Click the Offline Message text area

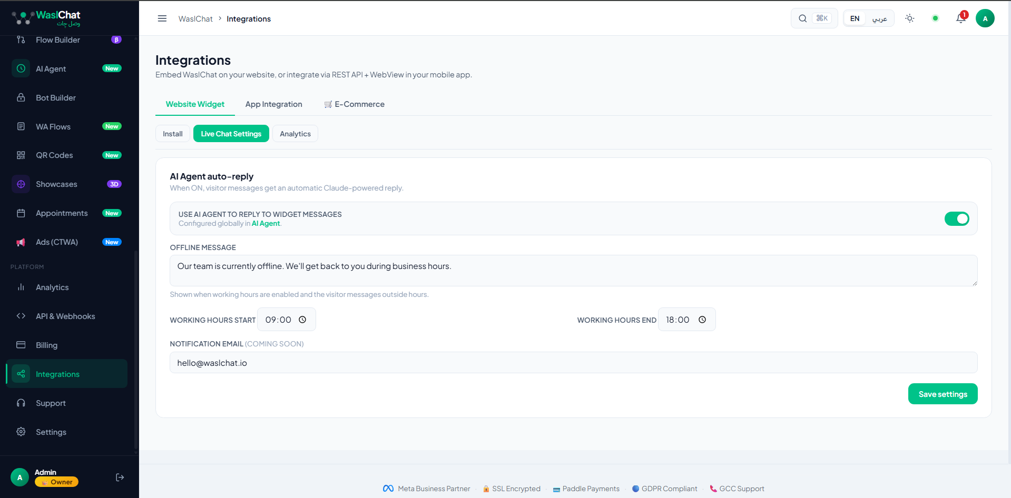click(x=573, y=271)
